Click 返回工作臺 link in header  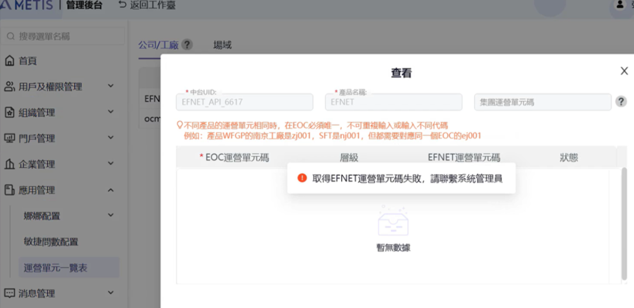pos(147,5)
